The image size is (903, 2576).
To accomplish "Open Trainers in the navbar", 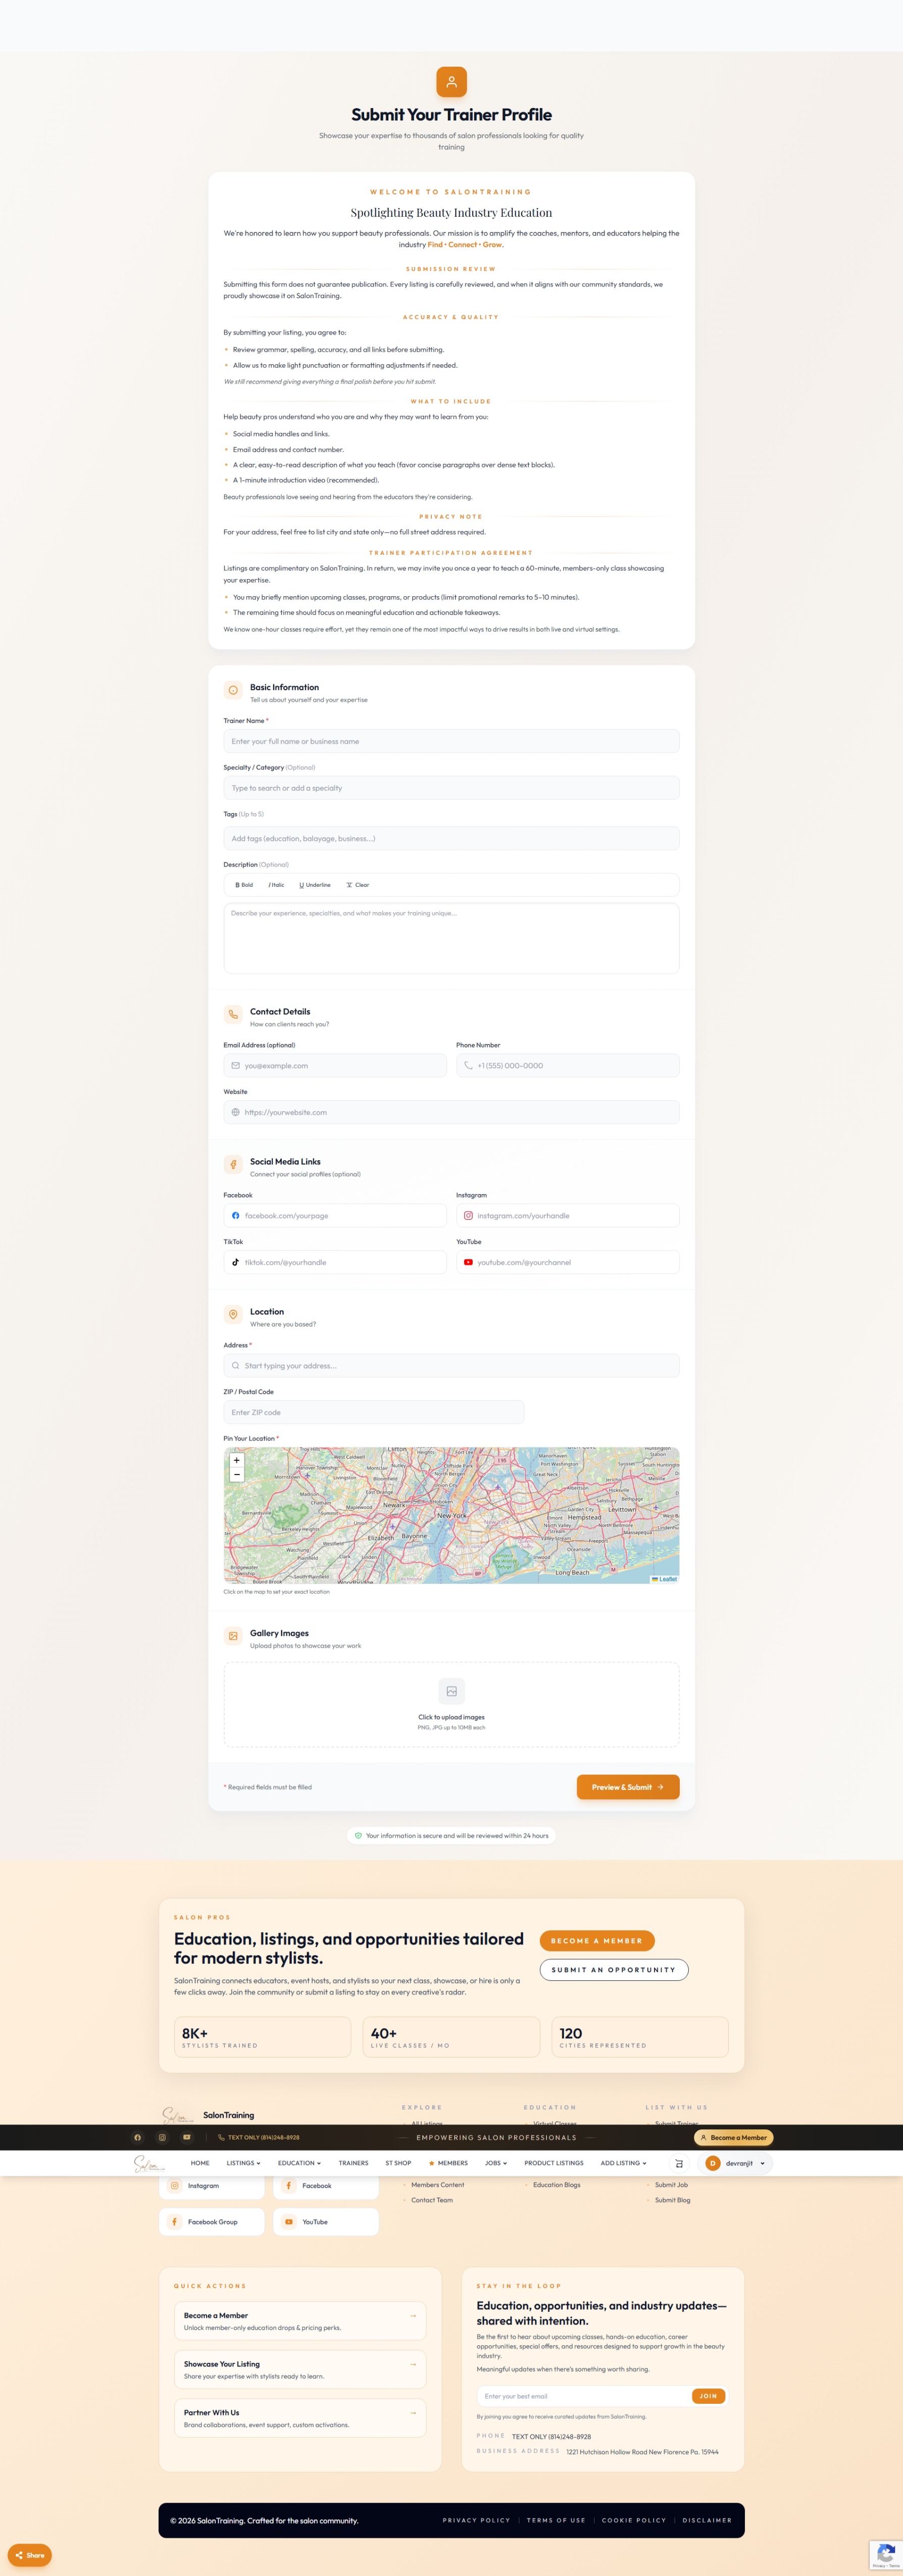I will 353,2163.
